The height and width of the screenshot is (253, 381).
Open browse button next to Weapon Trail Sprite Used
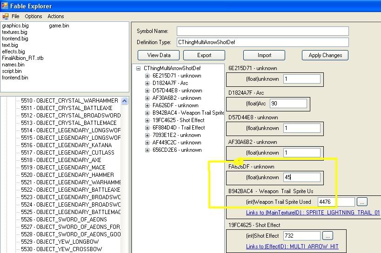click(362, 202)
